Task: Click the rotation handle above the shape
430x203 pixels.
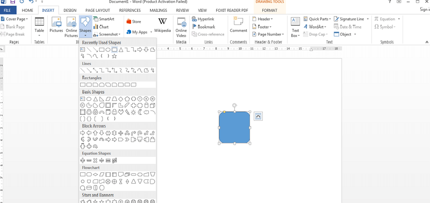Action: pyautogui.click(x=234, y=105)
